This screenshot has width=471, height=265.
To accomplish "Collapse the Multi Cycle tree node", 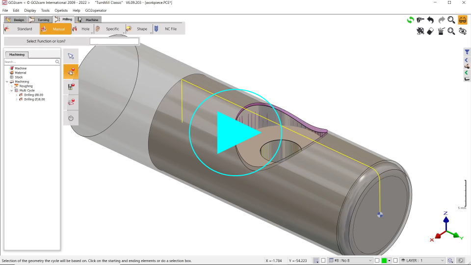I will pyautogui.click(x=11, y=91).
